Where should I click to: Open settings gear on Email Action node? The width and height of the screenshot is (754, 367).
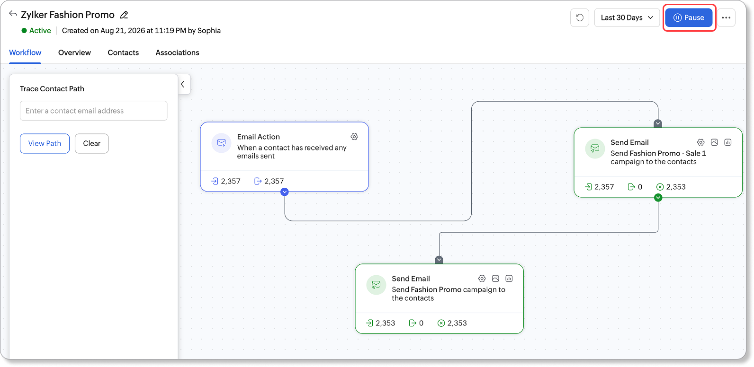[354, 137]
